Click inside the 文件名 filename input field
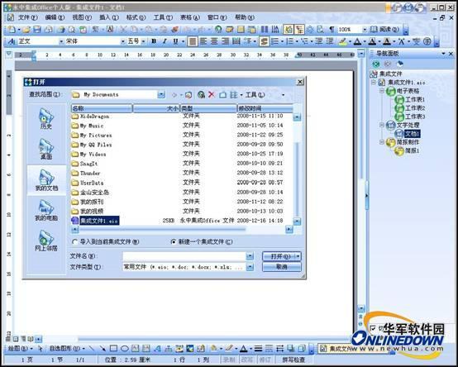Screen dimensions: 458x367 click(x=184, y=256)
